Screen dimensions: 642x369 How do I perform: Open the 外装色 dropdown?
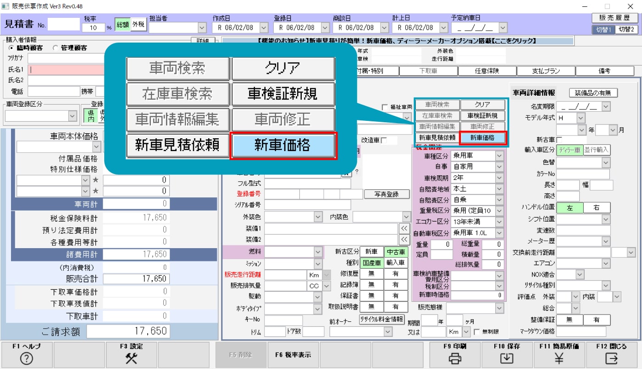[318, 216]
